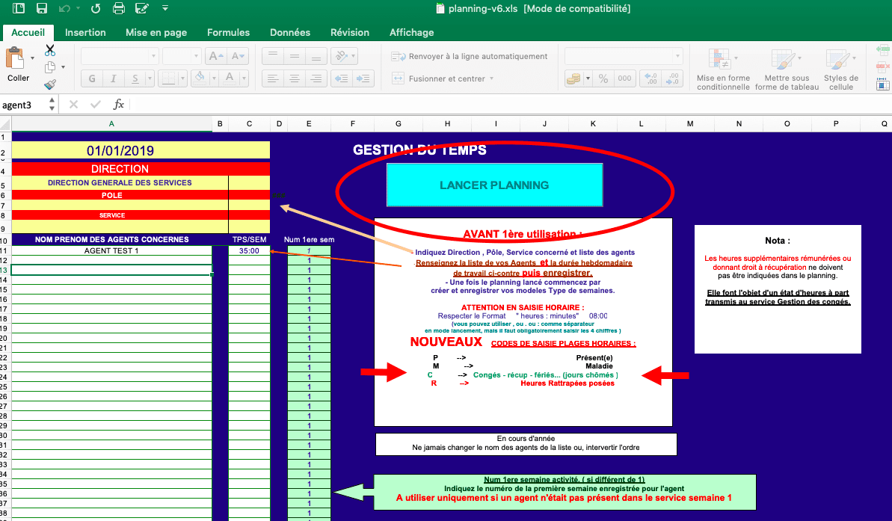Image resolution: width=892 pixels, height=521 pixels.
Task: Click the Undo arrow icon
Action: pyautogui.click(x=64, y=8)
